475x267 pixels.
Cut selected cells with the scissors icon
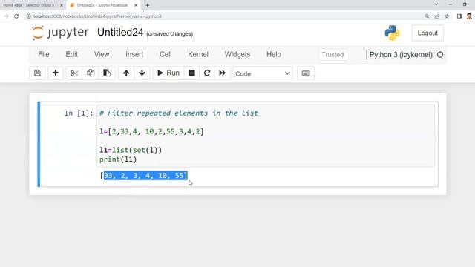point(74,73)
